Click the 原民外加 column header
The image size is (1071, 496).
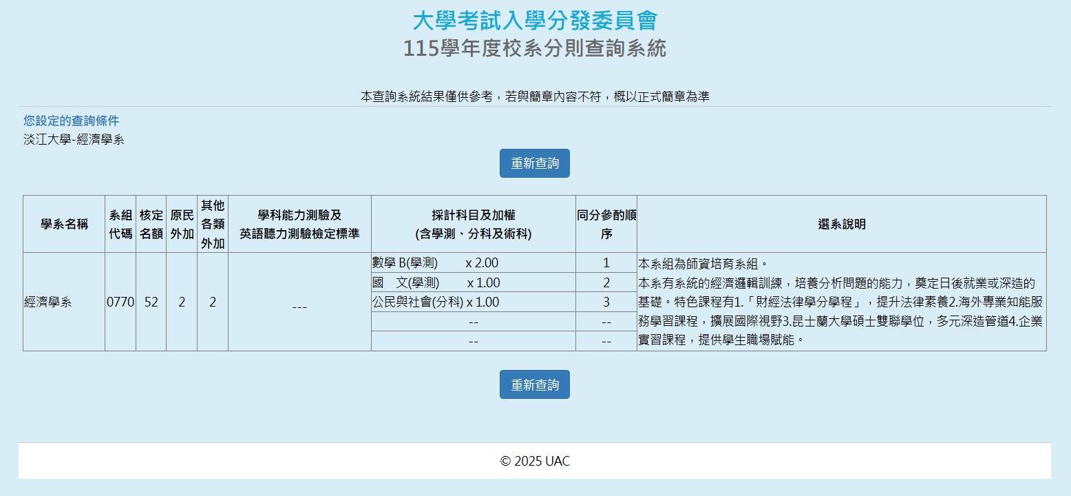pos(182,224)
